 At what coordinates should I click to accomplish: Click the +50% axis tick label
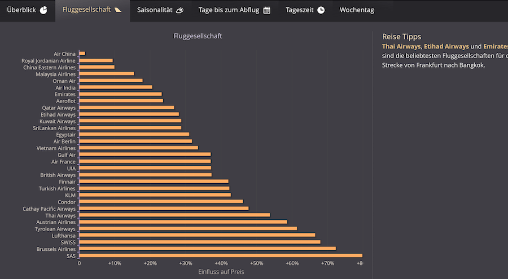(x=256, y=263)
